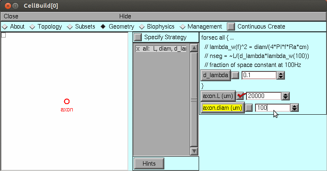Click the axon.diam value input field
This screenshot has width=327, height=171.
[x=272, y=108]
